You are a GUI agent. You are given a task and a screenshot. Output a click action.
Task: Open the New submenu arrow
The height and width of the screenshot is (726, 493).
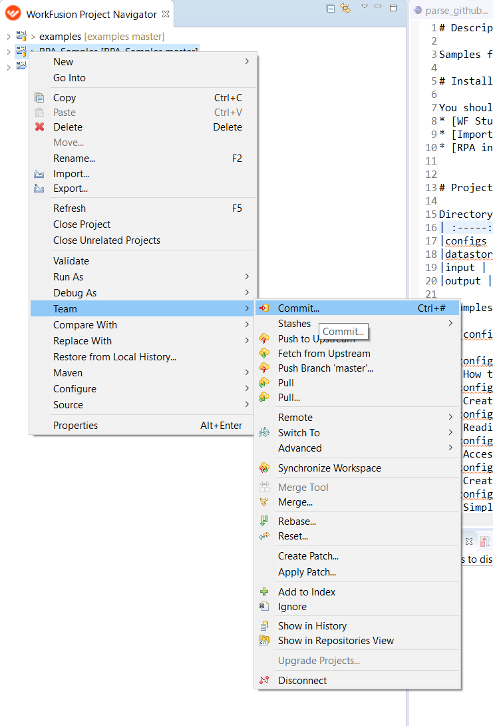pos(247,61)
